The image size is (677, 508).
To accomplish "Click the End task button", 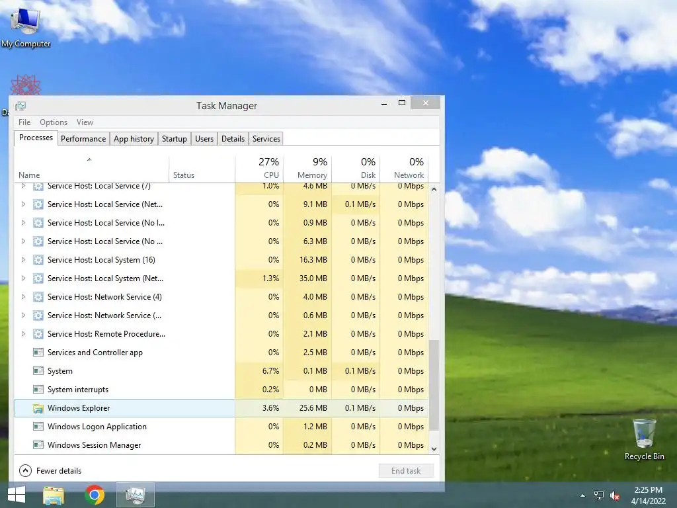I will click(406, 470).
